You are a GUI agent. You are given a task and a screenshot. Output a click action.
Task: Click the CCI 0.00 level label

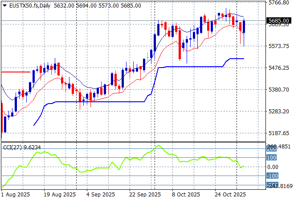coord(274,167)
